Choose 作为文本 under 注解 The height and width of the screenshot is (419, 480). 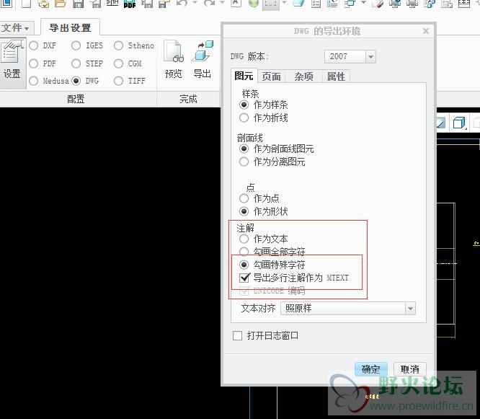(244, 239)
